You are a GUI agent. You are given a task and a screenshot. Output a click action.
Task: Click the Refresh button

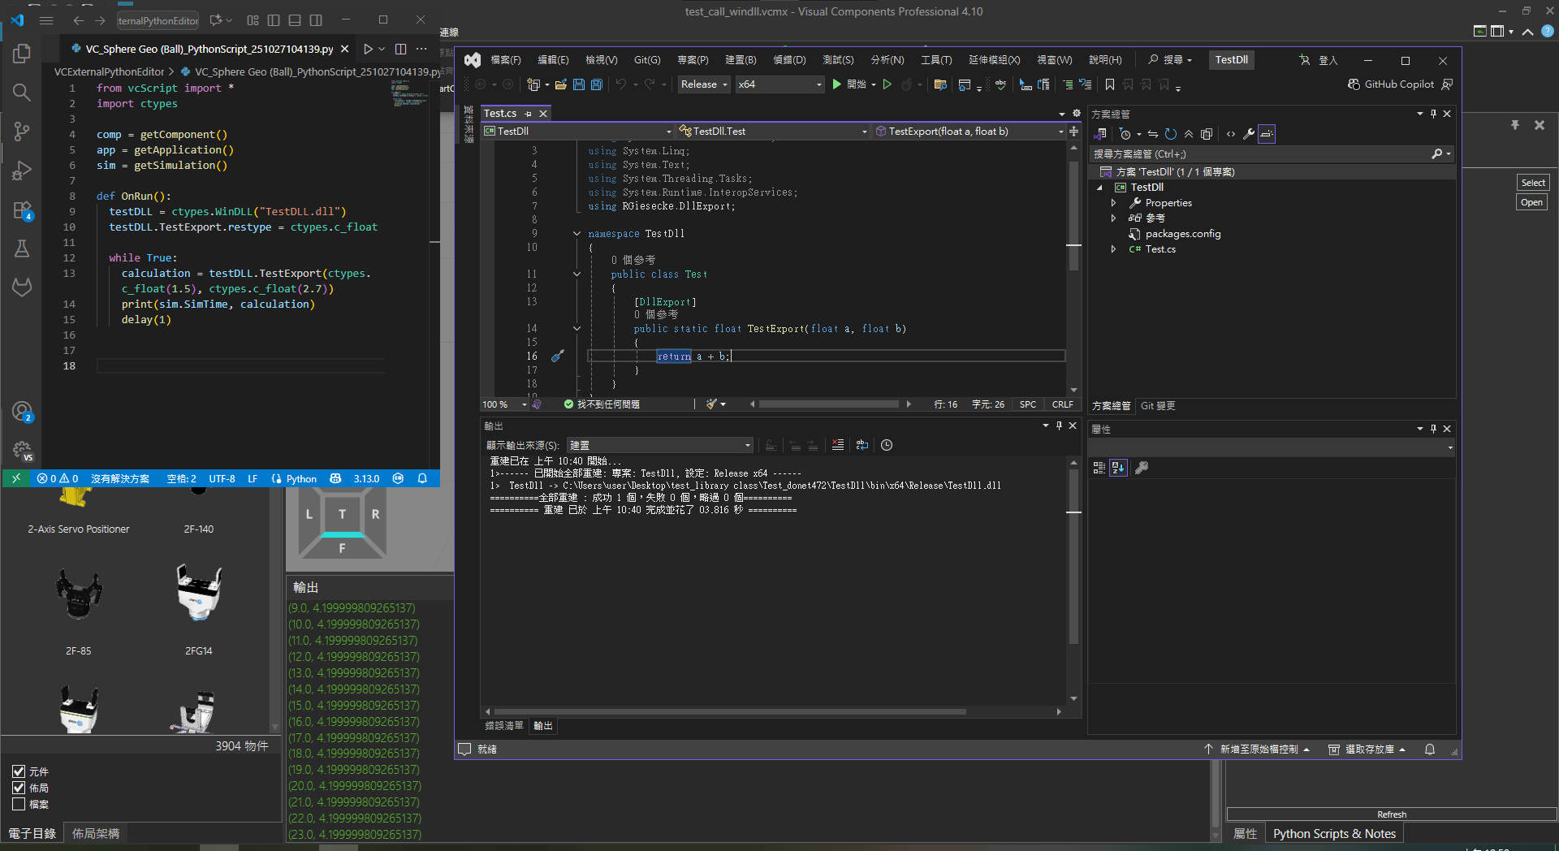pyautogui.click(x=1391, y=814)
